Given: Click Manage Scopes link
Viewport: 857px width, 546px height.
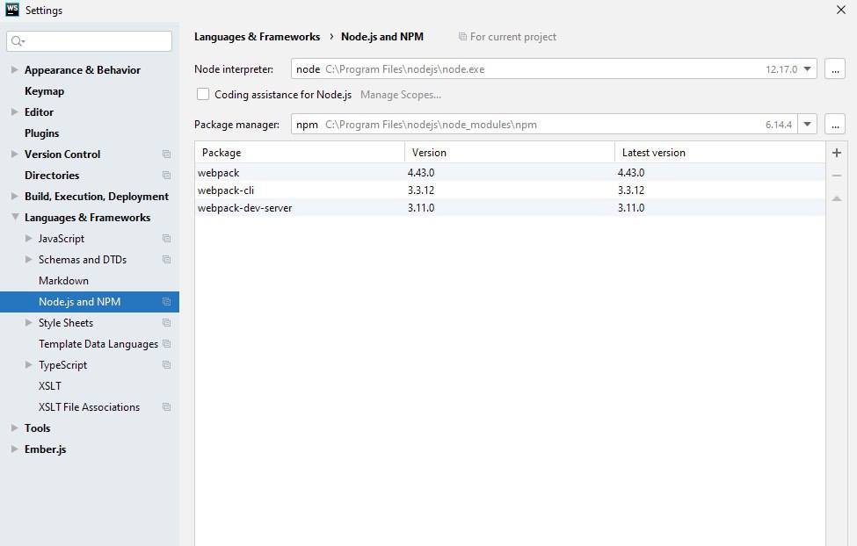Looking at the screenshot, I should pyautogui.click(x=401, y=95).
